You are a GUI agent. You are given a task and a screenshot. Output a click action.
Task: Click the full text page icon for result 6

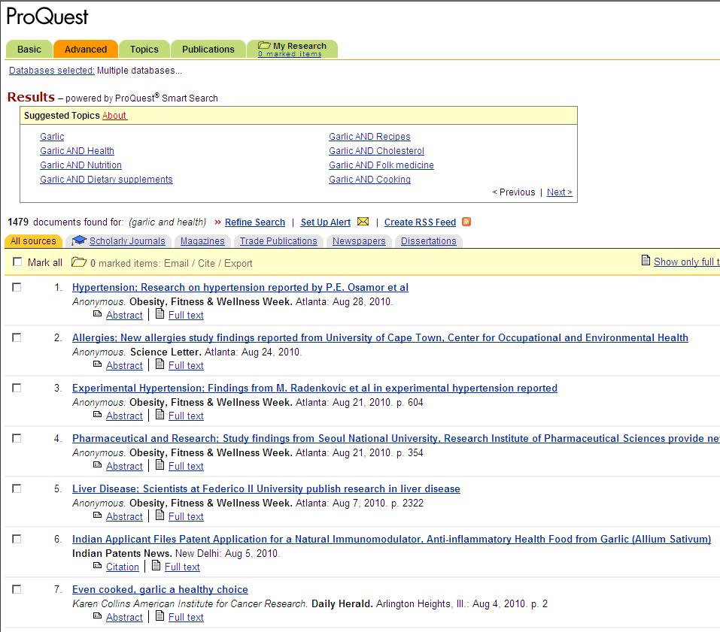click(156, 566)
